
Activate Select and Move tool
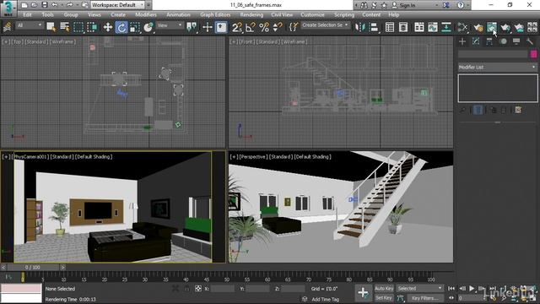point(108,27)
